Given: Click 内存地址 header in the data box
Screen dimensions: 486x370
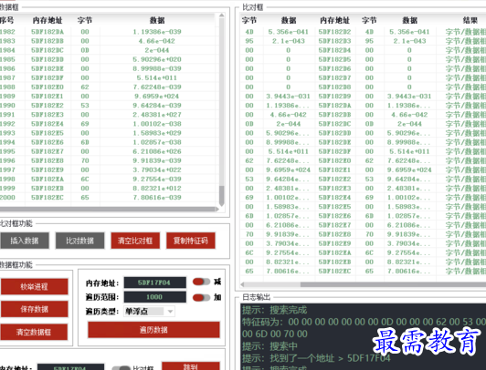Looking at the screenshot, I should [48, 20].
